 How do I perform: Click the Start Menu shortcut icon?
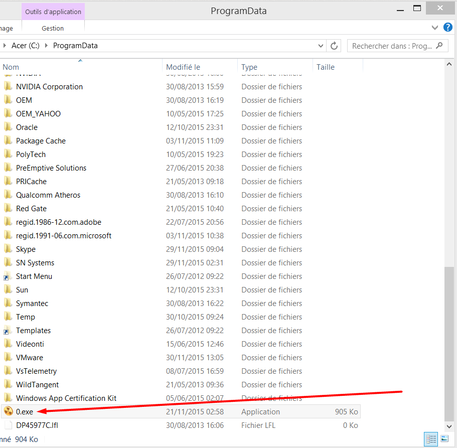(x=8, y=276)
